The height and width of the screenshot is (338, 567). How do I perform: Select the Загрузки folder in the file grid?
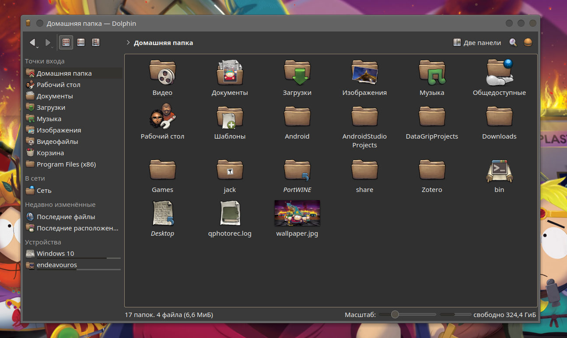click(x=297, y=77)
